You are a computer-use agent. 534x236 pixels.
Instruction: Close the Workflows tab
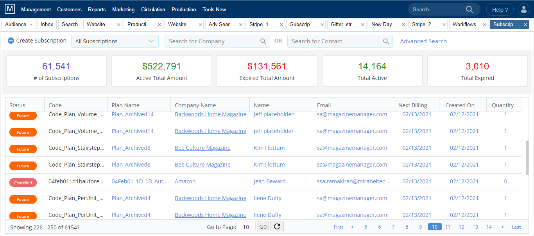(x=485, y=25)
